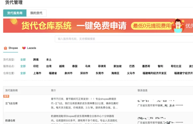Click the orange 推荐 badge
Image resolution: width=193 pixels, height=124 pixels.
6,96
